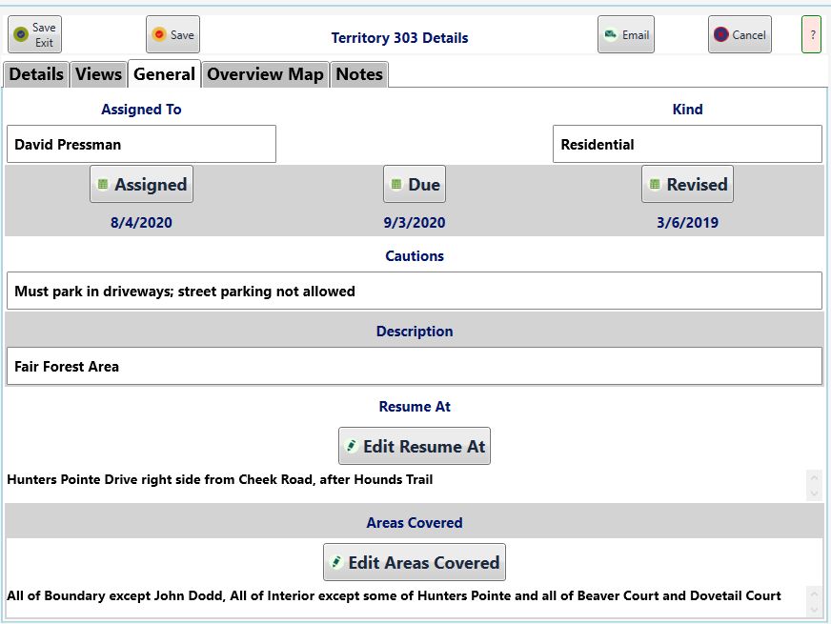Click the Cancel button icon

tap(720, 34)
